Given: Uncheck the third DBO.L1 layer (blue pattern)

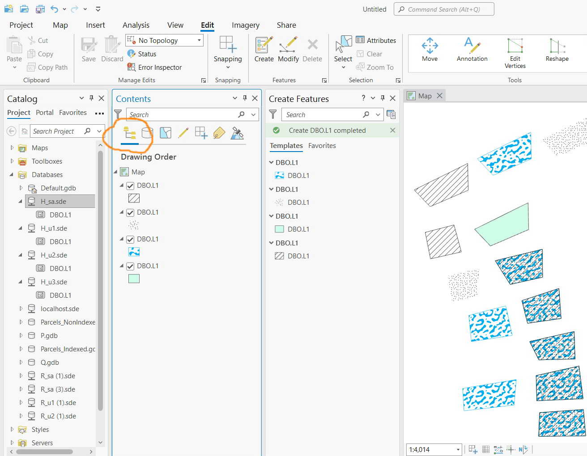Looking at the screenshot, I should tap(130, 239).
